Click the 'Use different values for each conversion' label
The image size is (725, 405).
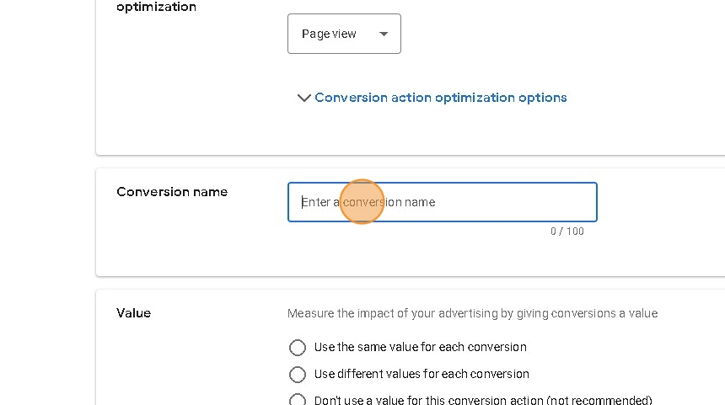(422, 374)
